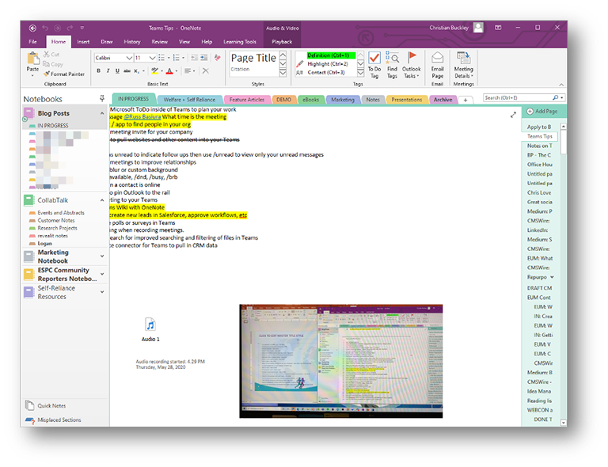Click the Undo icon in the title bar

(45, 28)
